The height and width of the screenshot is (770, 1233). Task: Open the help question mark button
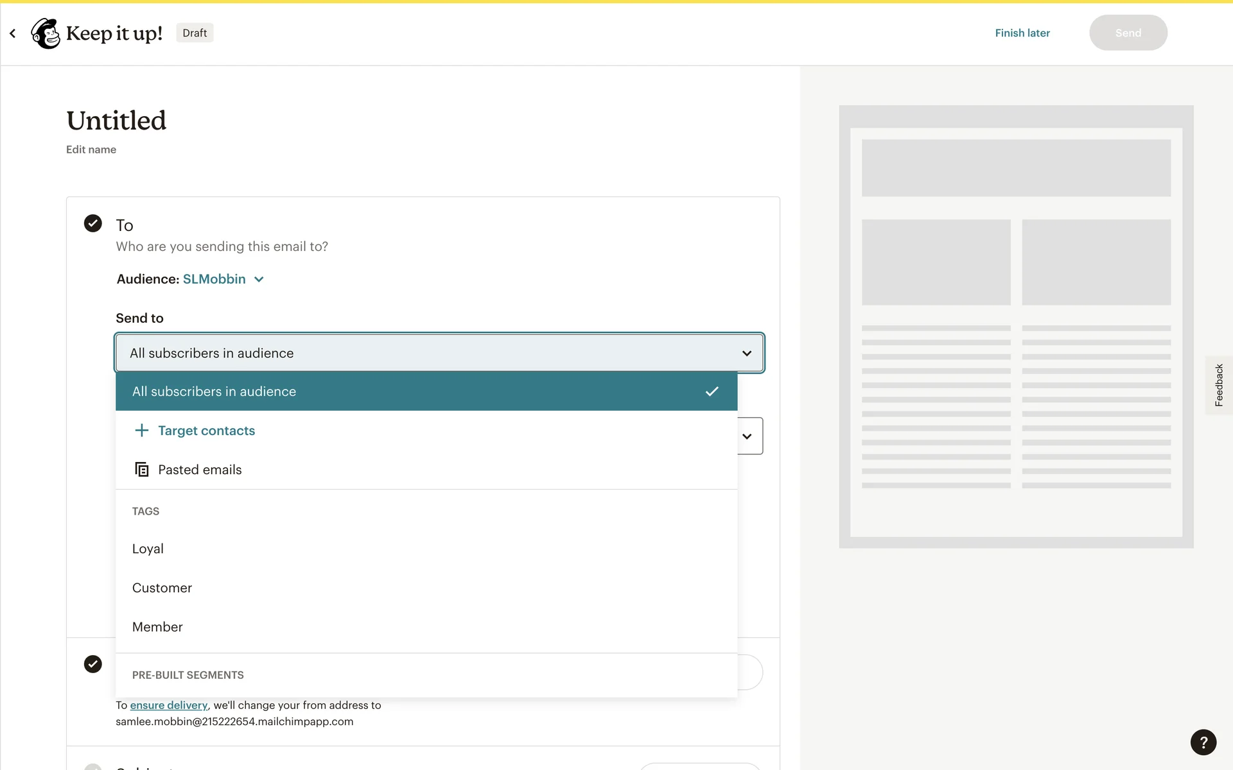coord(1203,742)
